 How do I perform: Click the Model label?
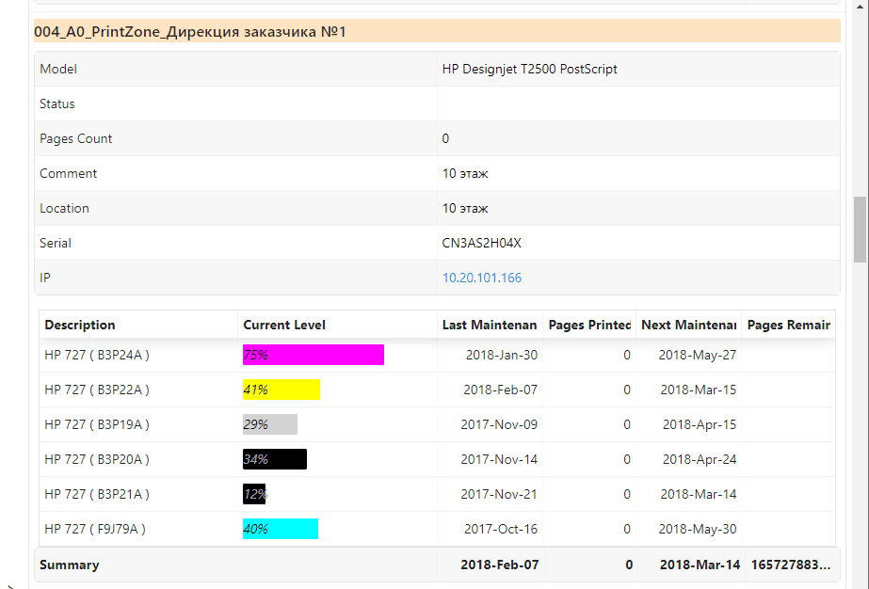point(58,69)
